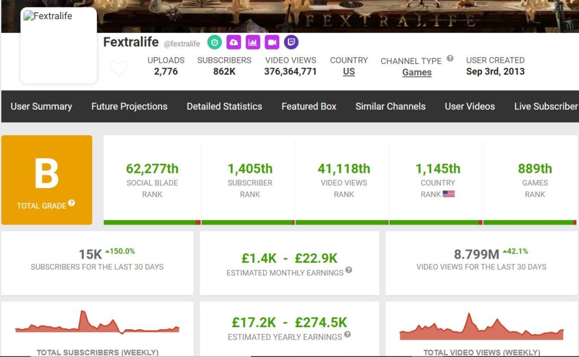Click the purple video camera icon
The image size is (579, 357).
272,42
